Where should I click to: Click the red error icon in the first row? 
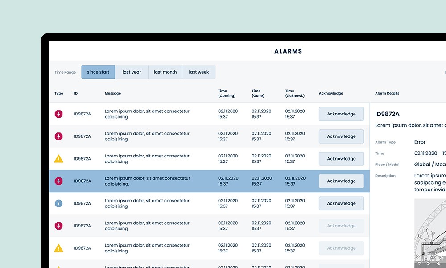(58, 114)
